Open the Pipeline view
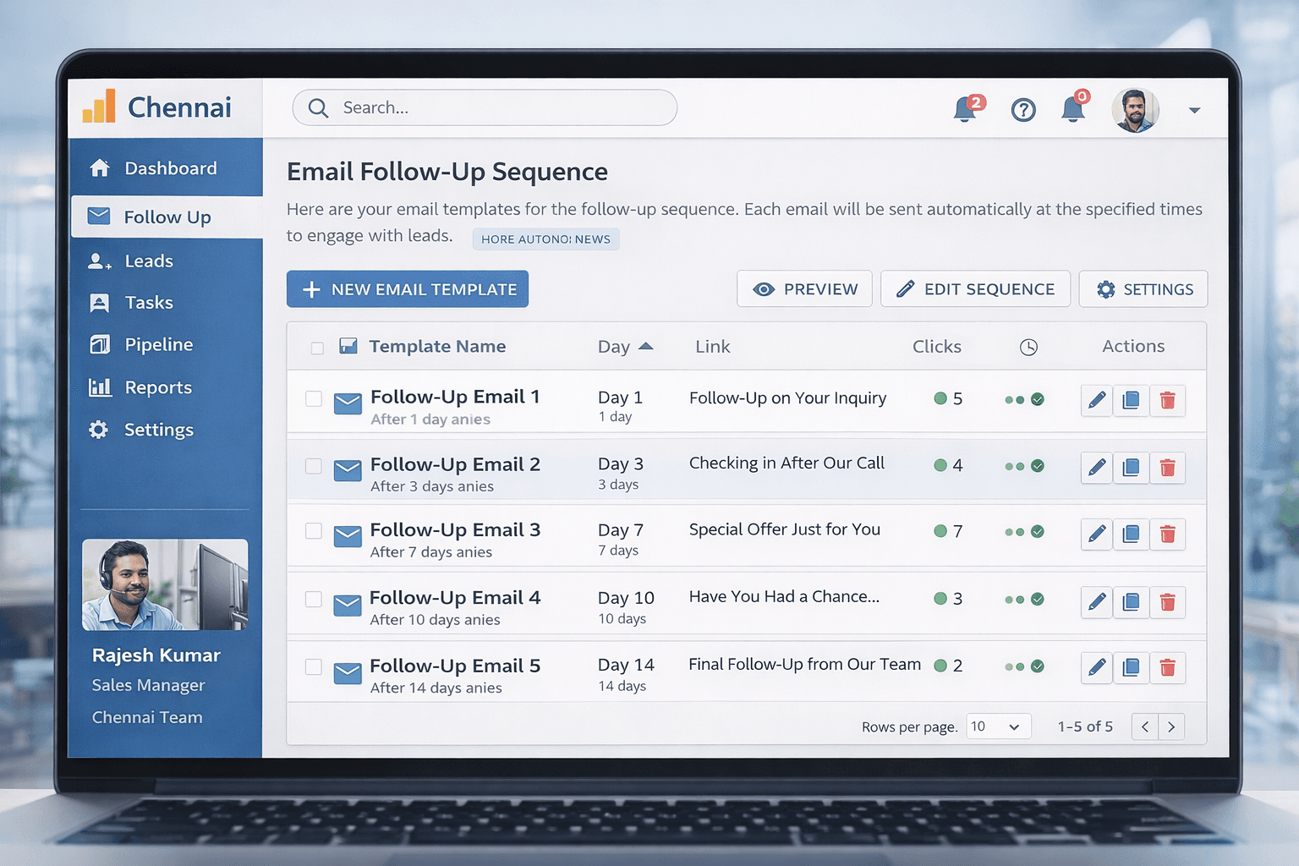This screenshot has width=1299, height=866. [159, 344]
